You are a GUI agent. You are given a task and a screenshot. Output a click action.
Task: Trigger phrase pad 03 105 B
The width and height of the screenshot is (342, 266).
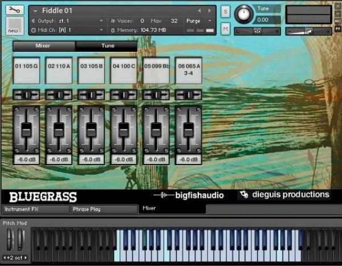click(x=91, y=71)
